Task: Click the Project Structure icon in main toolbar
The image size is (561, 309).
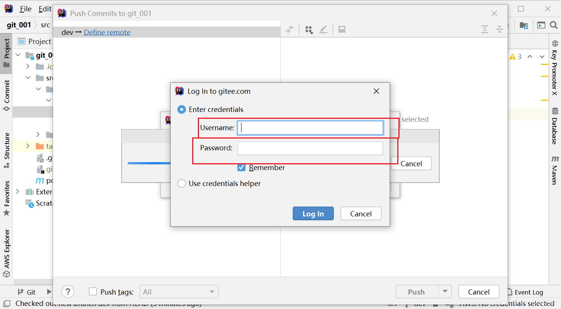Action: coord(524,25)
